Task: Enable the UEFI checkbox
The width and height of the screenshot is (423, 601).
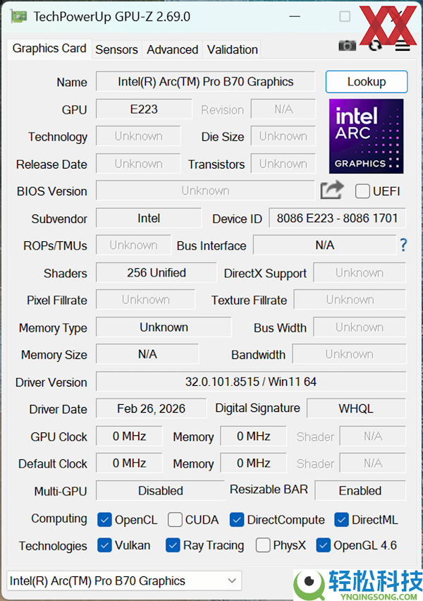Action: click(x=362, y=190)
